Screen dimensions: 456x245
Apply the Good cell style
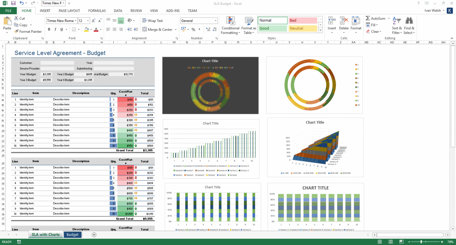tap(272, 28)
